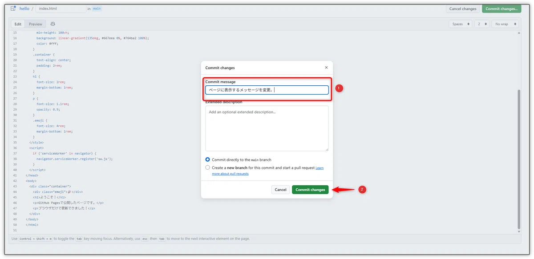Toggle the file tree sidebar icon
Image resolution: width=534 pixels, height=259 pixels.
[13, 8]
